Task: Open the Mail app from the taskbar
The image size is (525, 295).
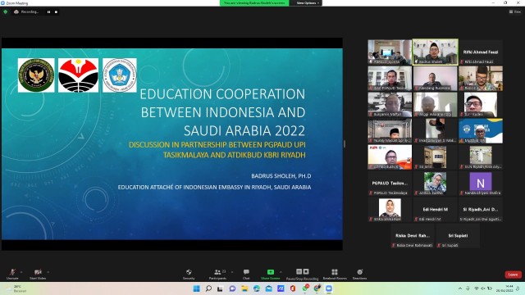Action: tap(268, 288)
